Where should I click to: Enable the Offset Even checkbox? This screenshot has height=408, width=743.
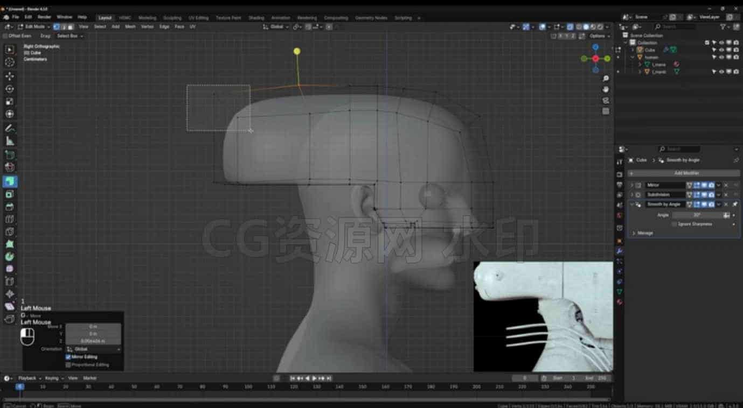tap(5, 36)
